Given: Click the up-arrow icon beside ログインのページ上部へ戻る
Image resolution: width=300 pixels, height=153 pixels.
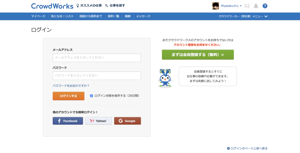Looking at the screenshot, I should point(228,148).
